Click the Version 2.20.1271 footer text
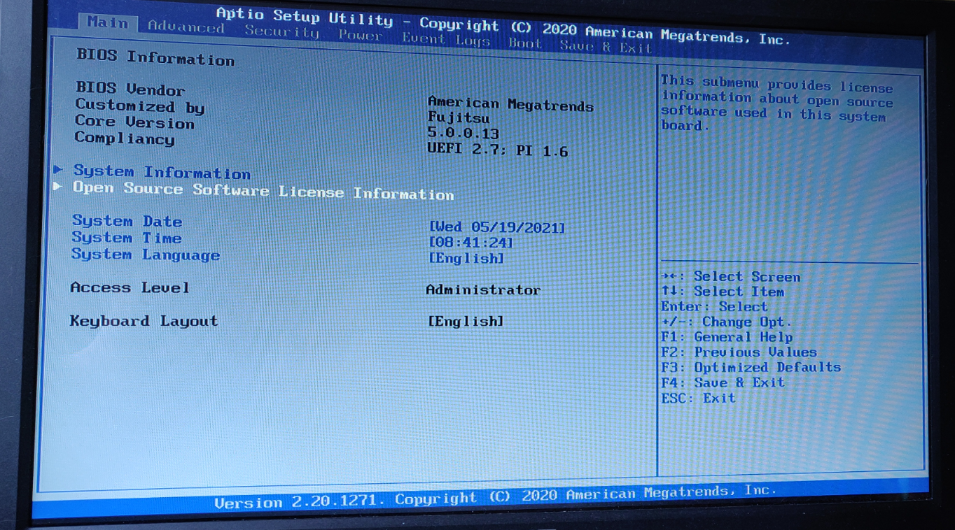Viewport: 955px width, 530px height. [x=299, y=502]
